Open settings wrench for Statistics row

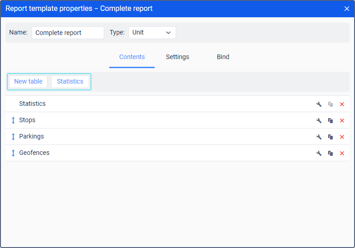[319, 104]
